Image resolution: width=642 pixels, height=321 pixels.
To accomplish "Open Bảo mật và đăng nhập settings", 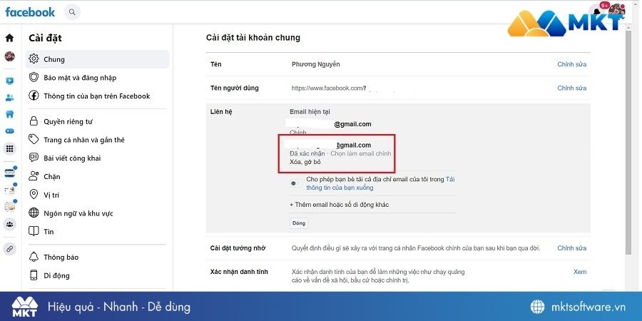I will pos(97,78).
